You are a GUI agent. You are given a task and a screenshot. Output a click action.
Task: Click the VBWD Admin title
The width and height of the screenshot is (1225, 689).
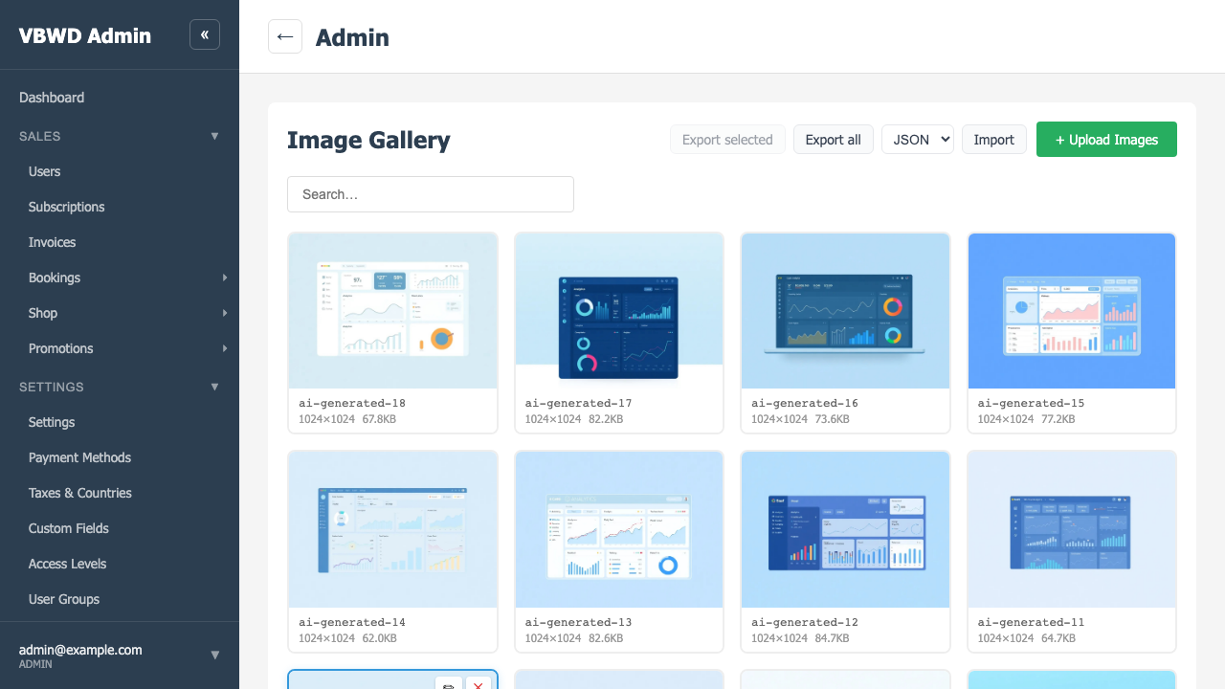(x=85, y=35)
